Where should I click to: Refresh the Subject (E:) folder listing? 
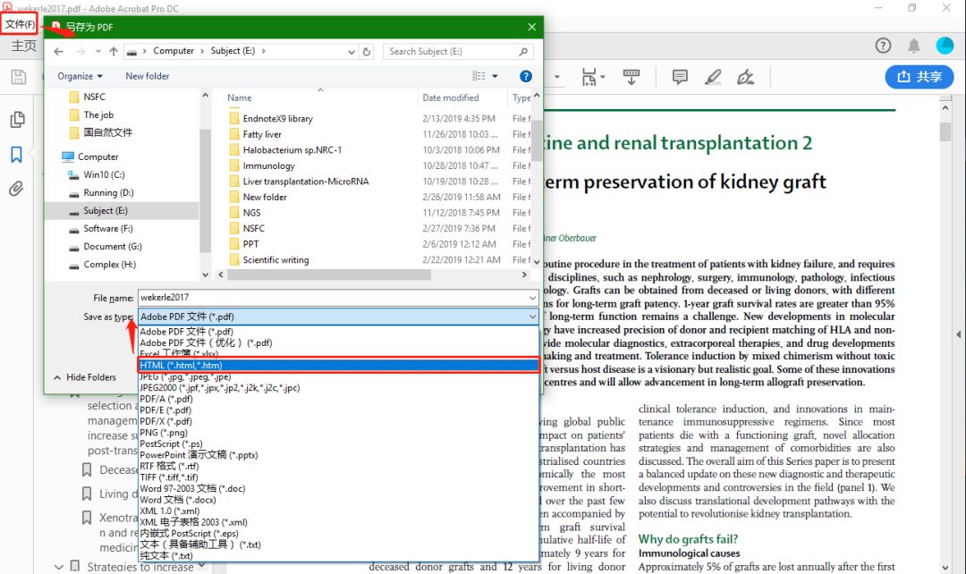click(367, 52)
